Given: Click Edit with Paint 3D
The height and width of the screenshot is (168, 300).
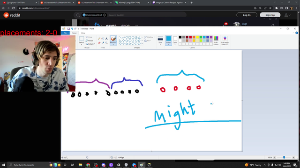Looking at the screenshot, I should click(x=225, y=41).
